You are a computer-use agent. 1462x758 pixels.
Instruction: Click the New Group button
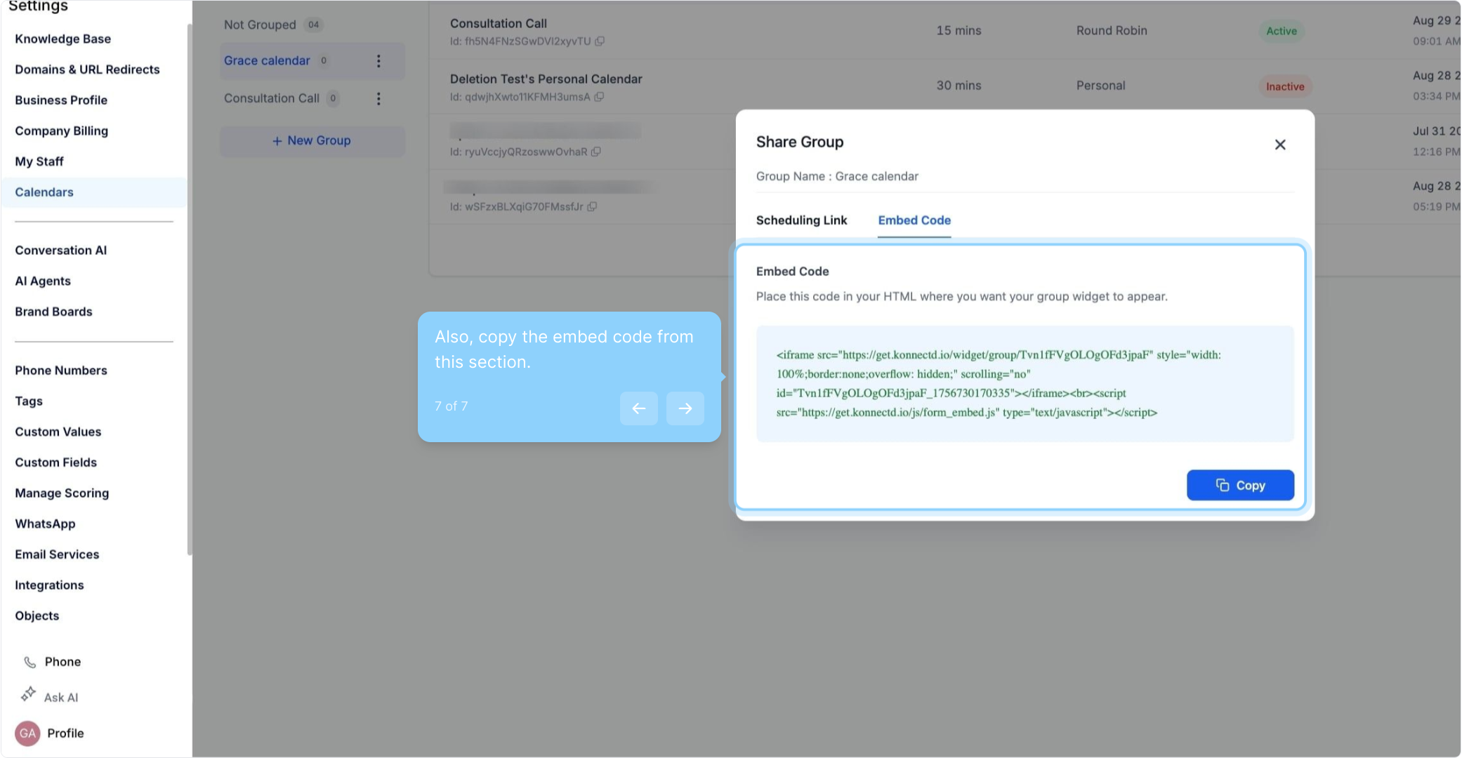pos(312,141)
